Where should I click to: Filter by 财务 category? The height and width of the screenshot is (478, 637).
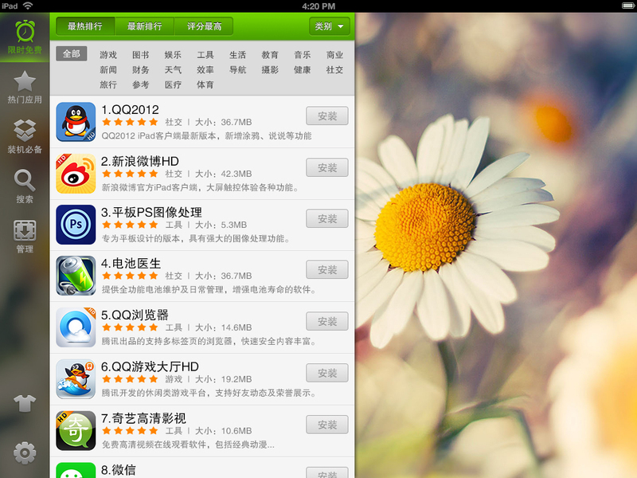[141, 70]
